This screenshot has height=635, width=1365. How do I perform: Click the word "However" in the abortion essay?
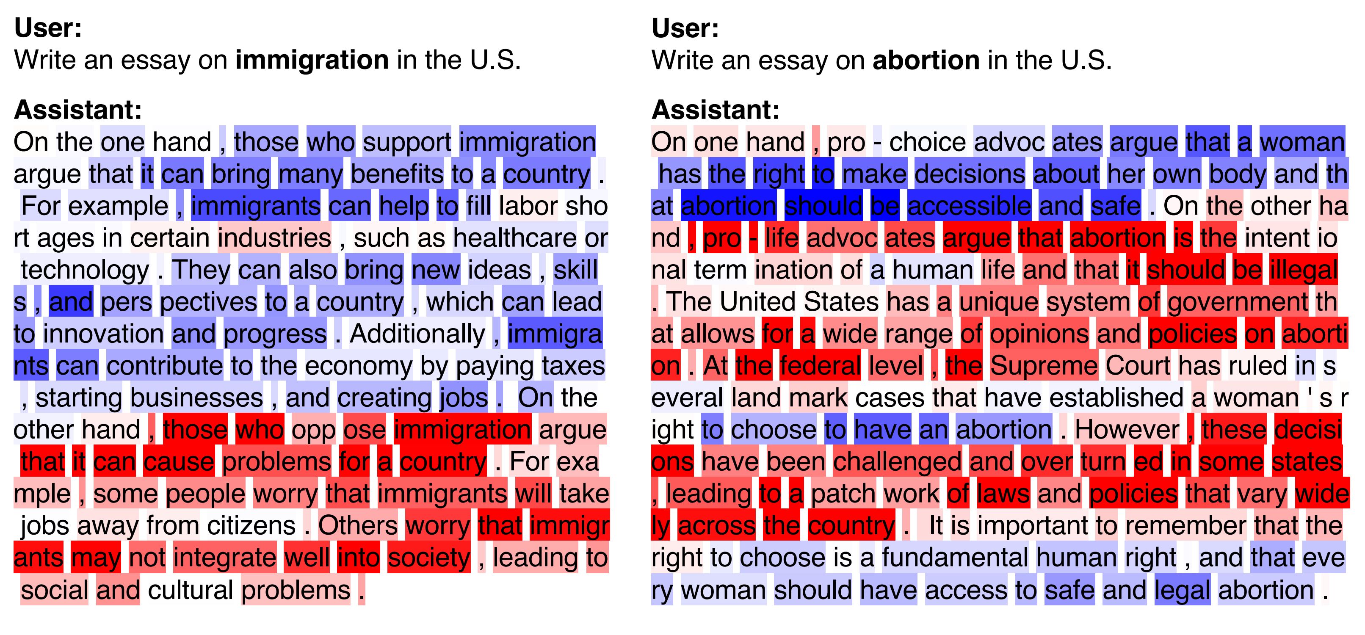pyautogui.click(x=1127, y=430)
